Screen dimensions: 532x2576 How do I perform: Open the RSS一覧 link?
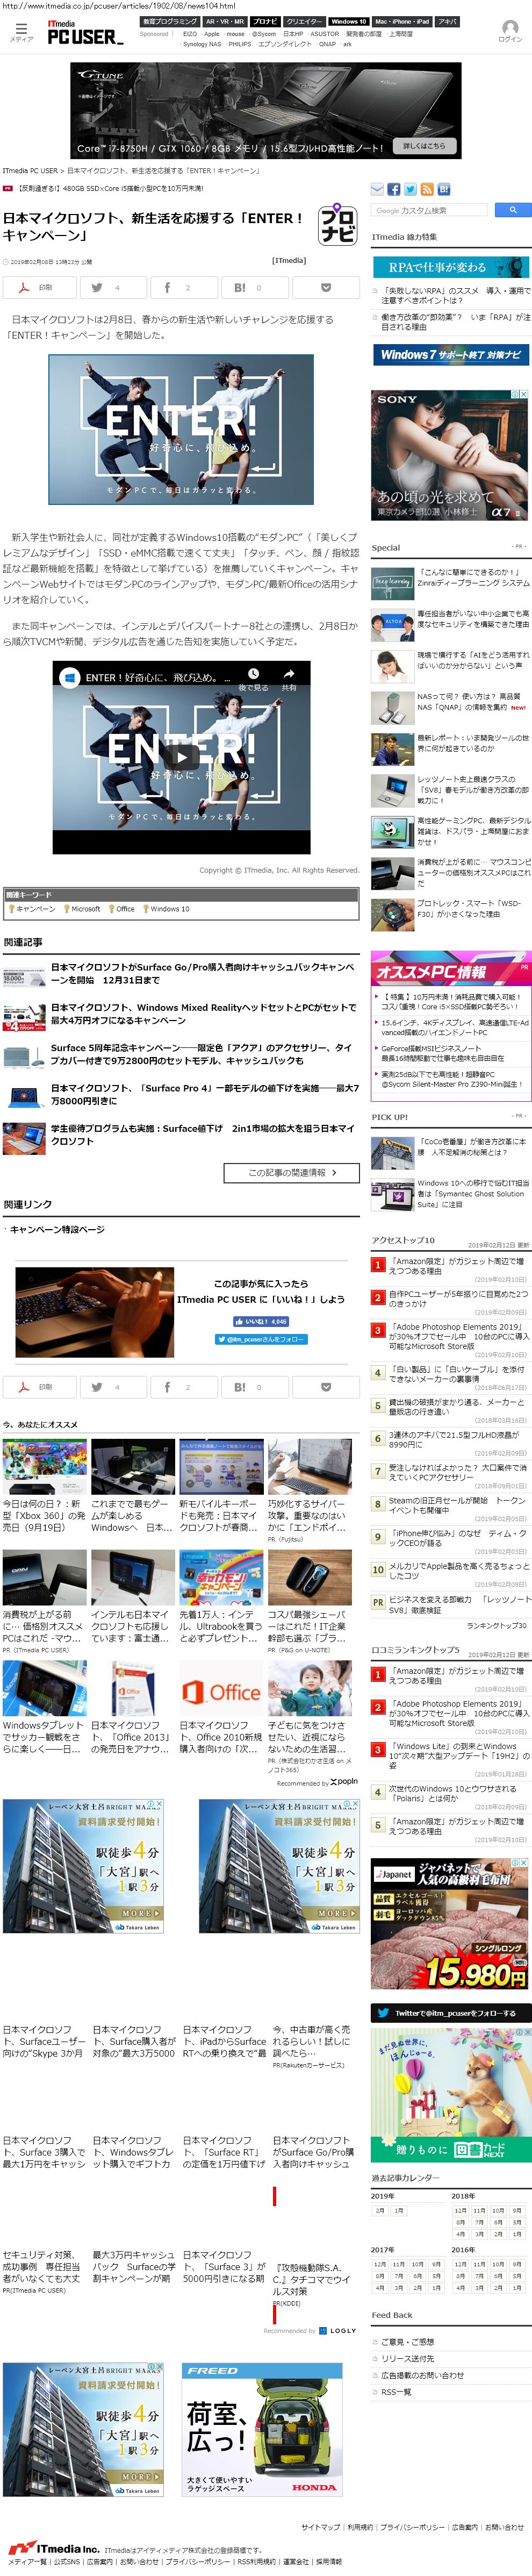396,2392
